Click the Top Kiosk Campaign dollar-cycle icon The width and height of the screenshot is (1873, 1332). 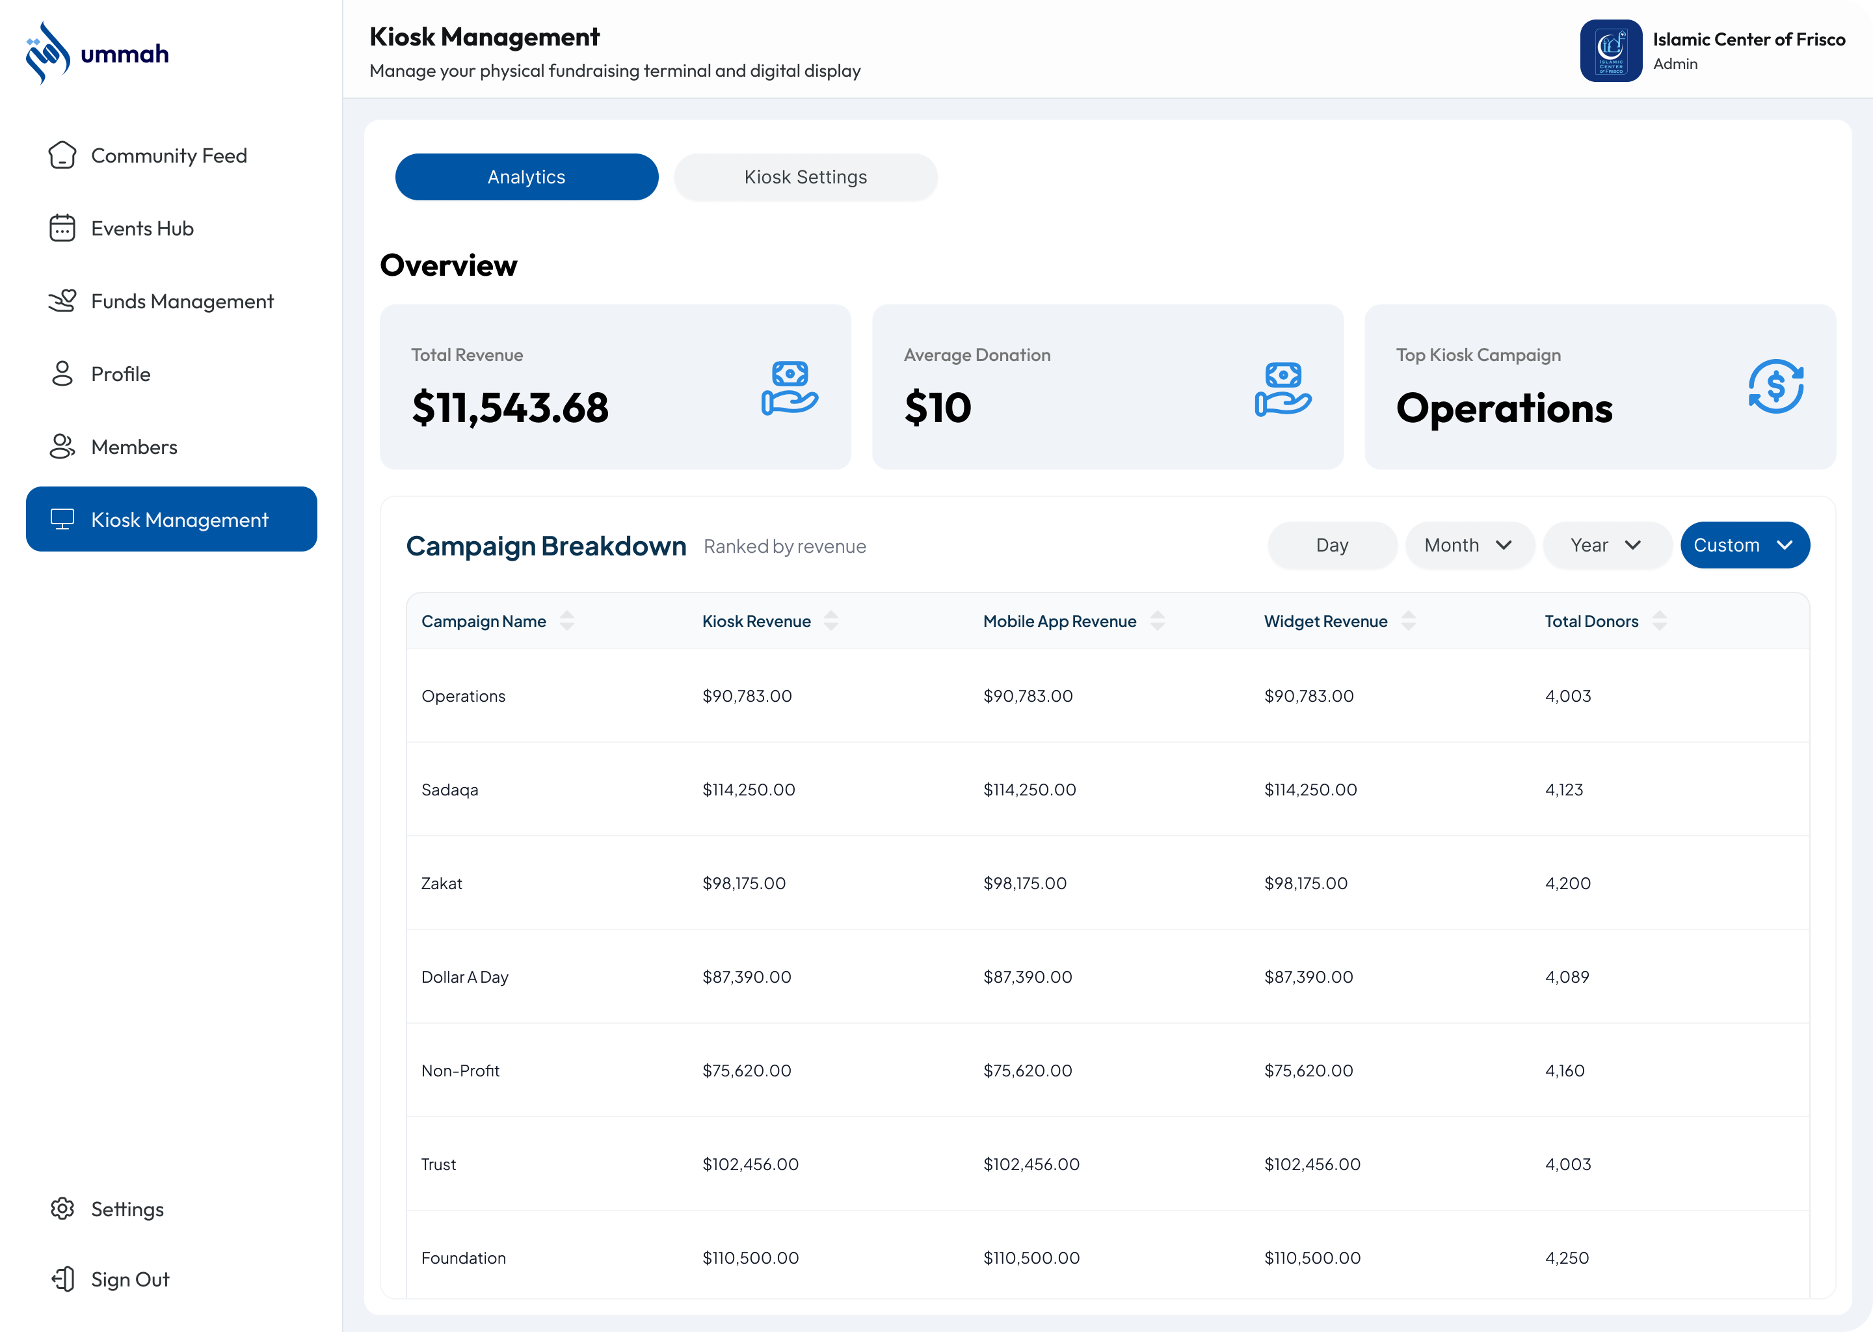pos(1775,386)
